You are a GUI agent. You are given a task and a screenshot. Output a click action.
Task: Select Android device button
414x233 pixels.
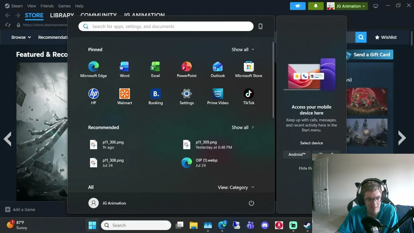pos(297,154)
